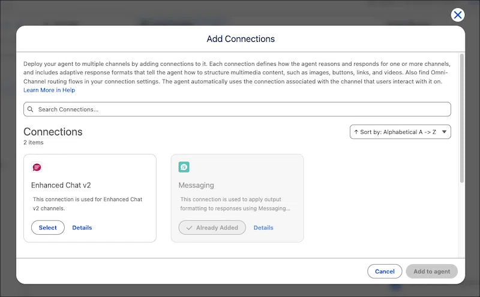The width and height of the screenshot is (480, 297).
Task: Click the Messaging description text
Action: click(x=235, y=204)
